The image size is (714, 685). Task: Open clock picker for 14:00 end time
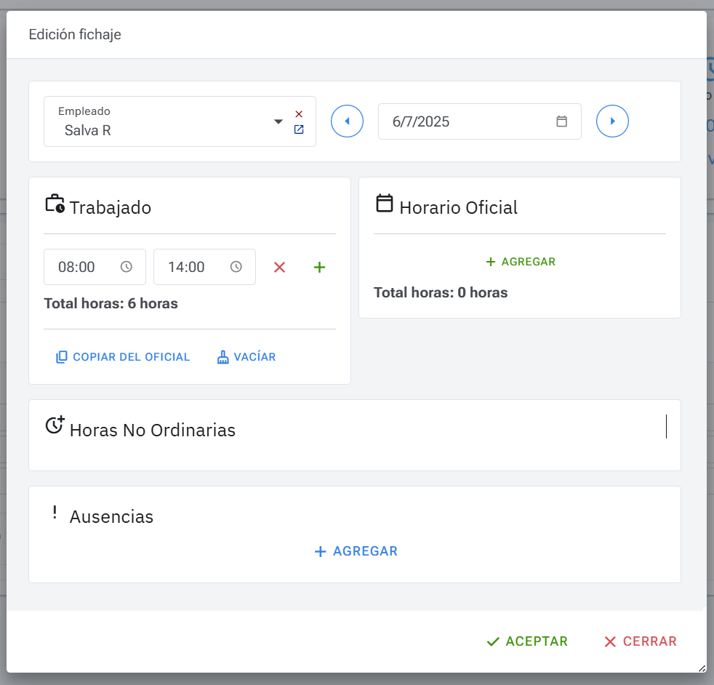236,267
